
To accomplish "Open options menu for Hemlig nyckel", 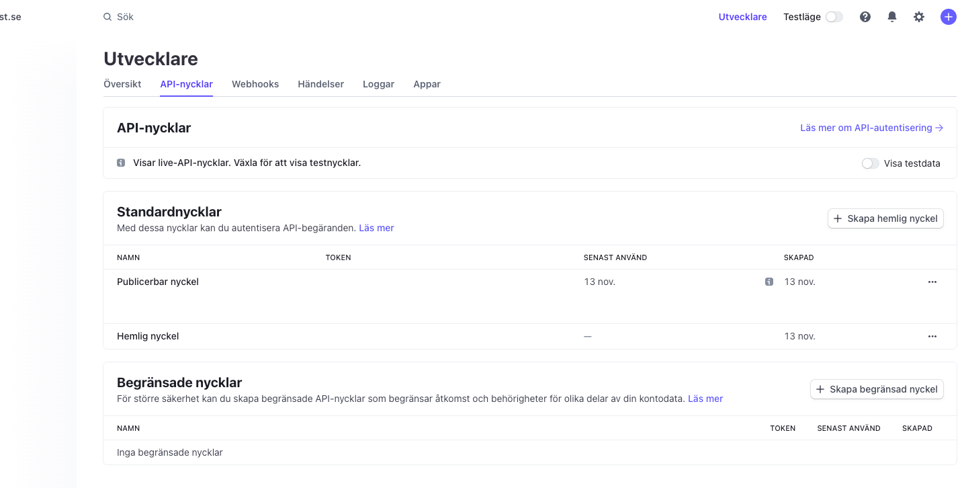I will (932, 336).
